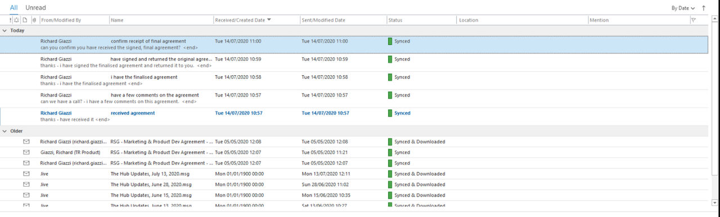
Task: Click envelope icon of Hub Updates June 28 row
Action: coord(26,184)
